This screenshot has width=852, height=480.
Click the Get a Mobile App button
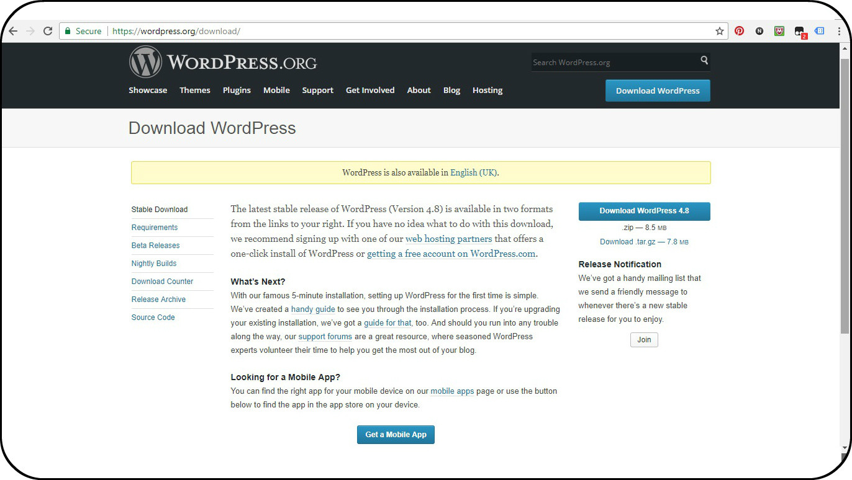[x=396, y=435]
